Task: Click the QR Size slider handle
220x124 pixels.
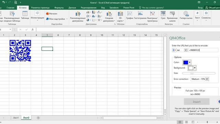Action: tap(192, 73)
